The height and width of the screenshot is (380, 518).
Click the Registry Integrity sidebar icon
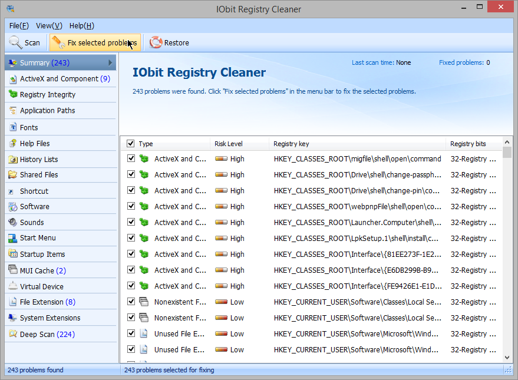pos(13,94)
